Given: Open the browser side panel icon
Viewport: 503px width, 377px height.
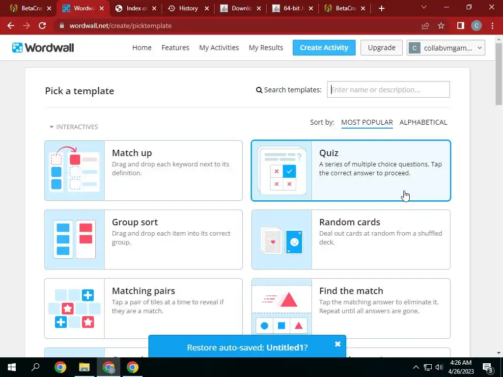Looking at the screenshot, I should tap(461, 26).
